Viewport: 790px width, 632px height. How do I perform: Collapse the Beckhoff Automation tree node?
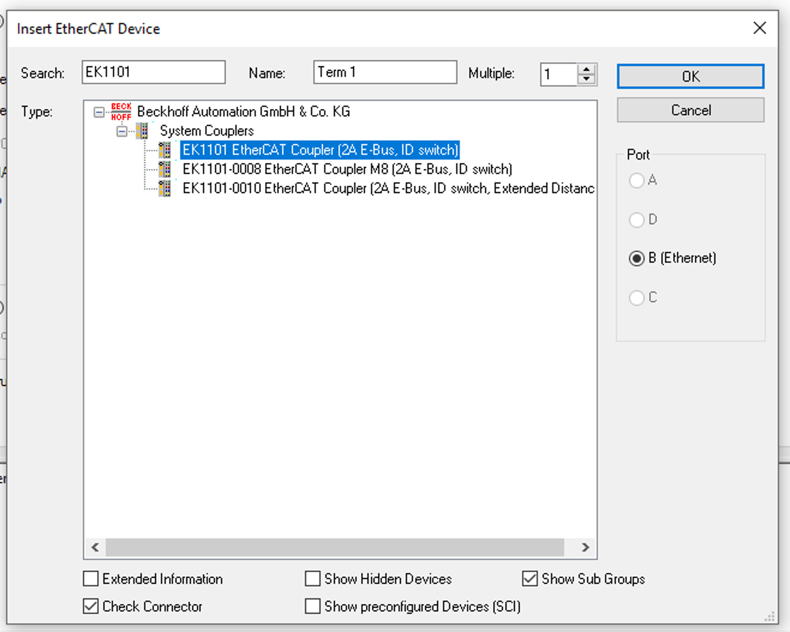pos(99,112)
